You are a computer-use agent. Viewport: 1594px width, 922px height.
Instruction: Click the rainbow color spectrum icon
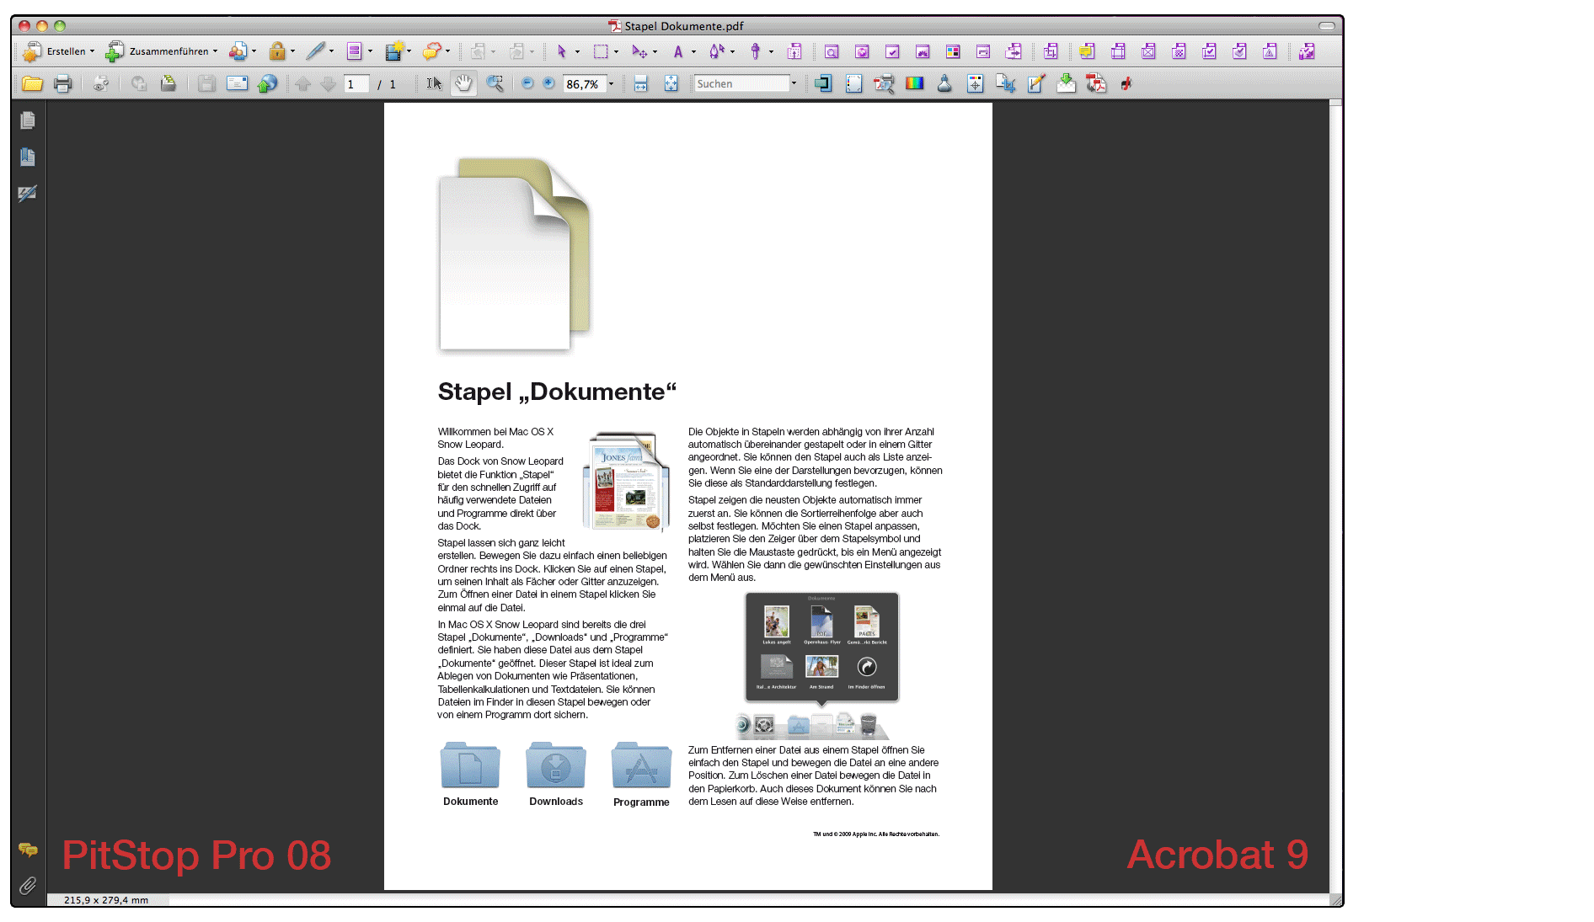coord(914,84)
